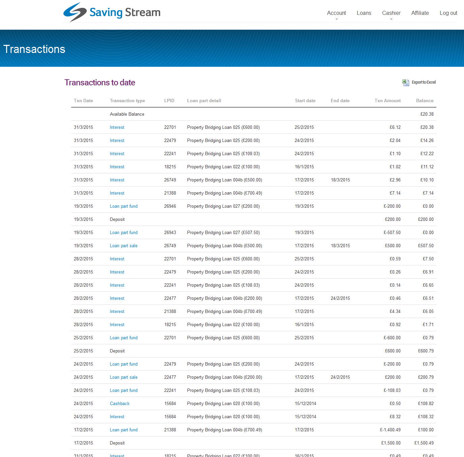Click the 15/12/2014 start date in Cashback row
464x457 pixels.
coord(306,403)
